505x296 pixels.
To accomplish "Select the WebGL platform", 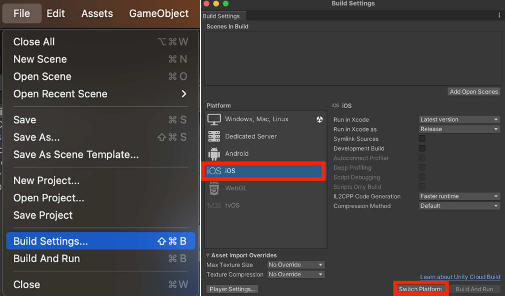I will click(235, 188).
